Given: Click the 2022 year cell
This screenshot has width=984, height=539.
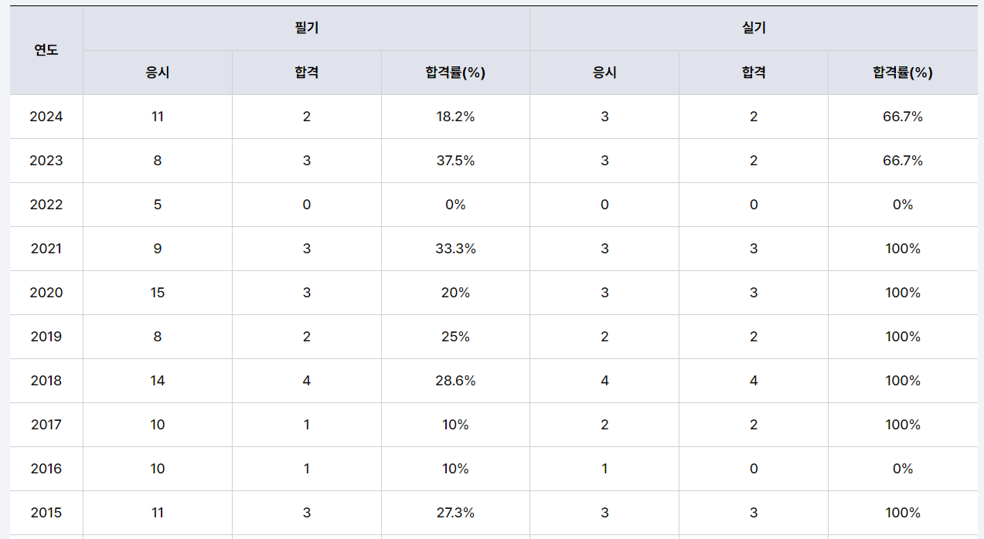Looking at the screenshot, I should point(46,205).
